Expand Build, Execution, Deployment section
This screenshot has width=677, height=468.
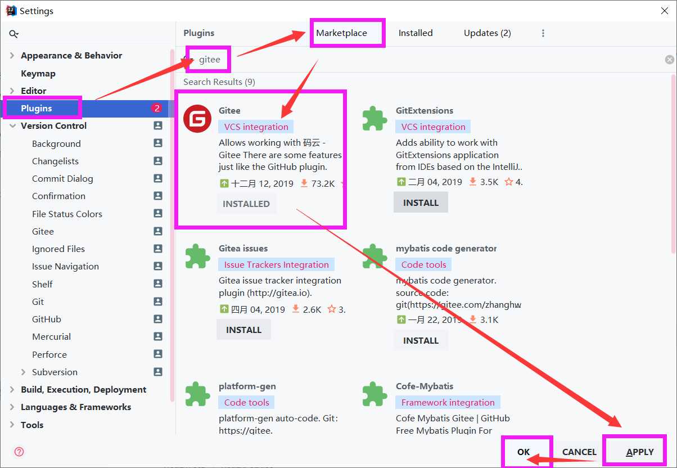[12, 389]
